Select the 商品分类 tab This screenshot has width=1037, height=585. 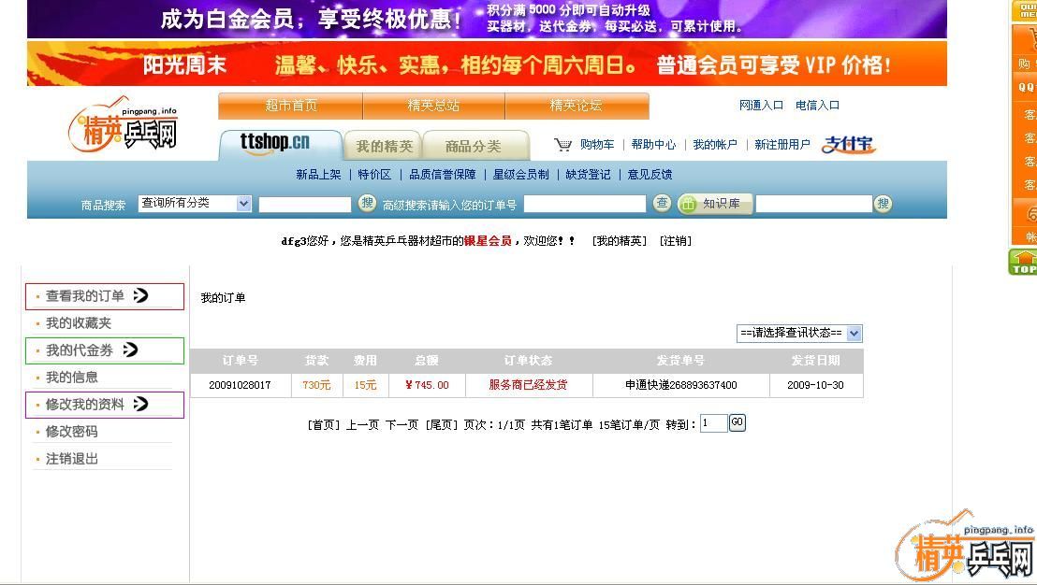click(473, 147)
